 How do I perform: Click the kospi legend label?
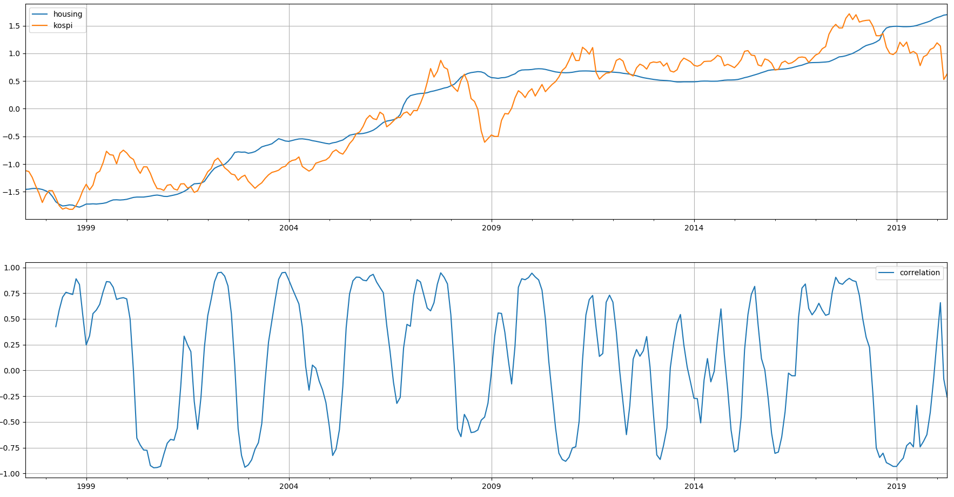click(x=63, y=25)
